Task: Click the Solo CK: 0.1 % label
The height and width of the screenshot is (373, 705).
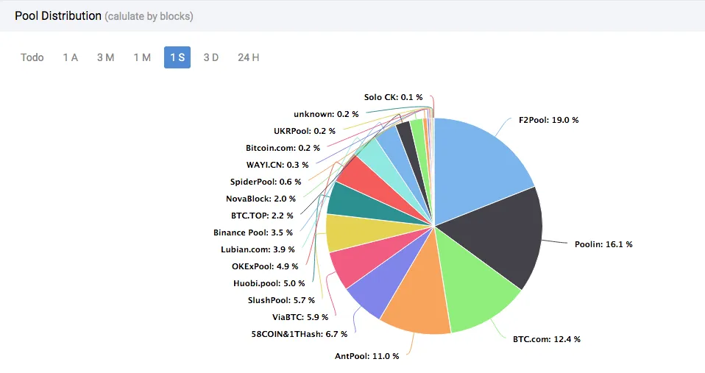Action: click(x=394, y=97)
